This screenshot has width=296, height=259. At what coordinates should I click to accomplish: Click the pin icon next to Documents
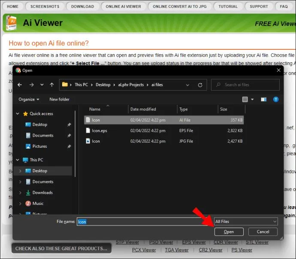coord(69,136)
